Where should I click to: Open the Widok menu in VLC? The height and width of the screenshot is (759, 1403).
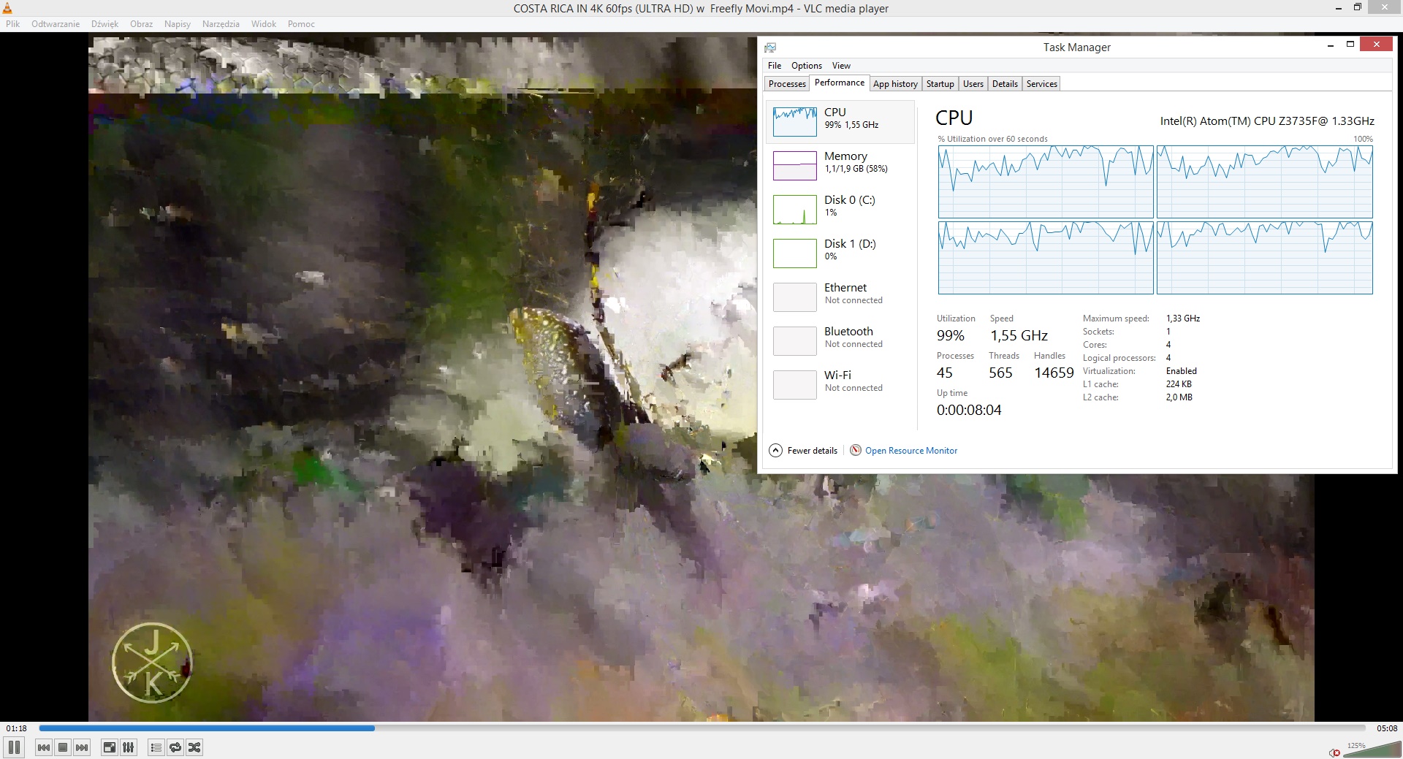point(264,24)
